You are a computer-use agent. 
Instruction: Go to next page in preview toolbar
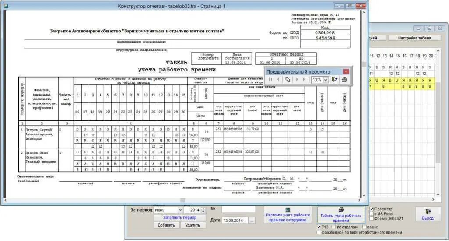[297, 79]
